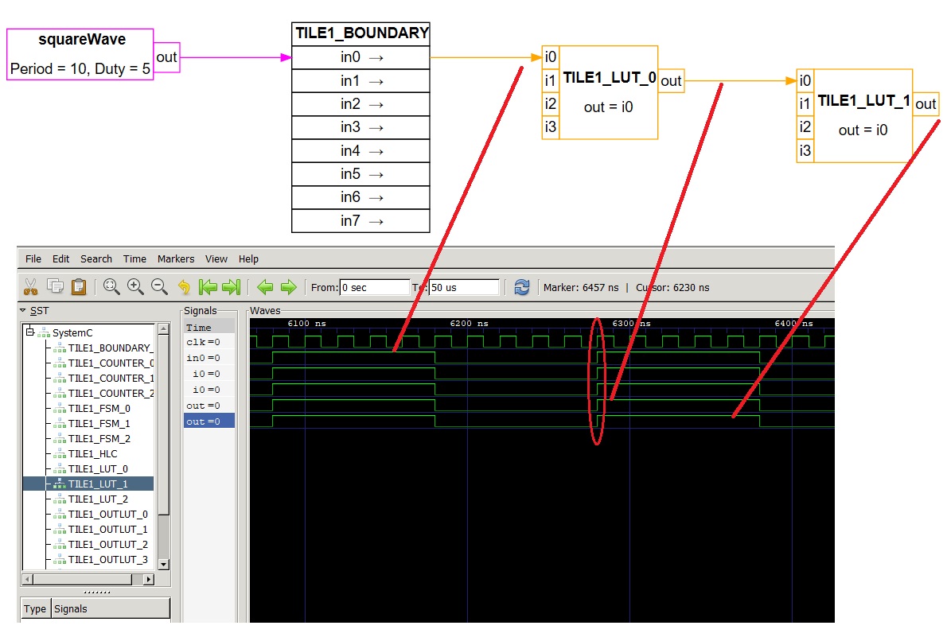
Task: Click the From time input field
Action: (375, 287)
